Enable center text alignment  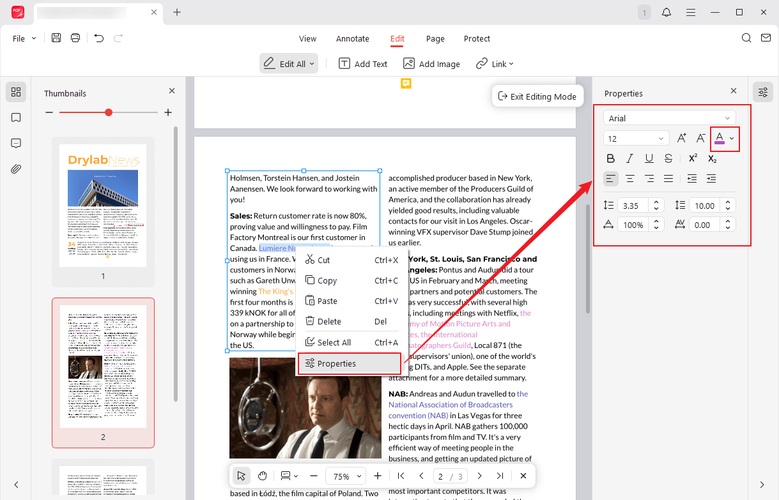tap(630, 178)
